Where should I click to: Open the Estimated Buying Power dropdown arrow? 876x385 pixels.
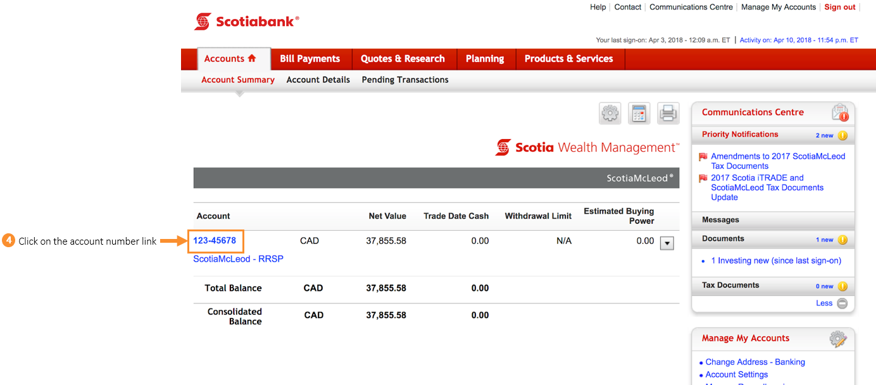[666, 242]
